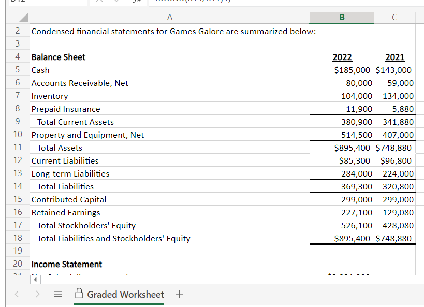Image resolution: width=424 pixels, height=307 pixels.
Task: Select row 11 header
Action: (x=17, y=148)
